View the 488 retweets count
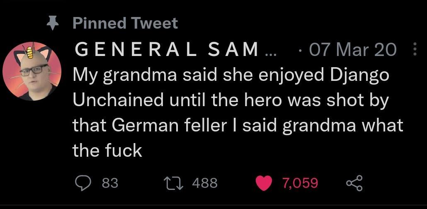The width and height of the screenshot is (427, 209). click(205, 183)
